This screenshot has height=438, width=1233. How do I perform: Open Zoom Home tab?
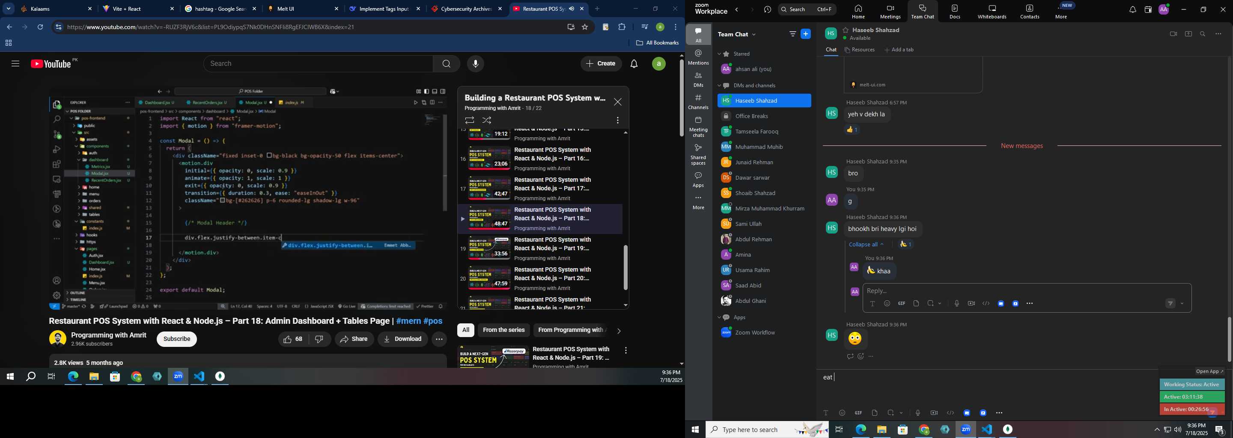pos(858,12)
